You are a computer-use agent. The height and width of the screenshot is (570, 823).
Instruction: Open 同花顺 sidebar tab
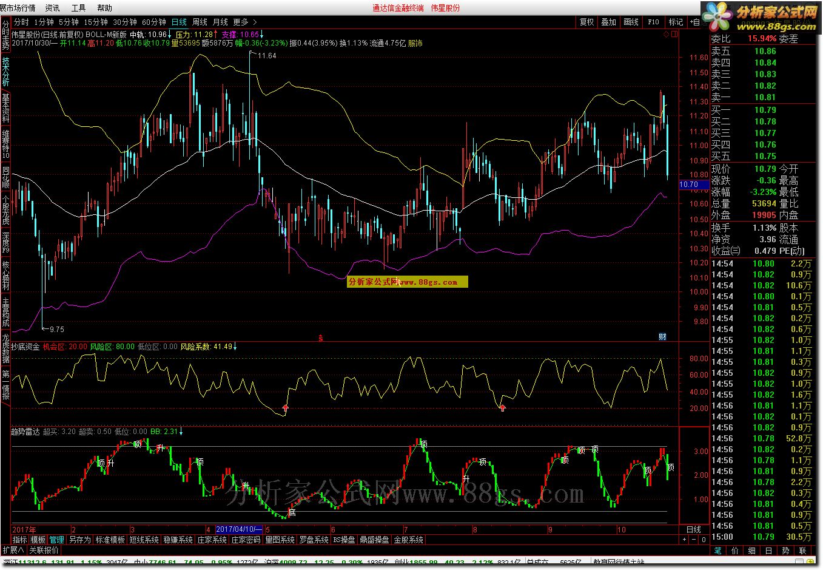5,177
